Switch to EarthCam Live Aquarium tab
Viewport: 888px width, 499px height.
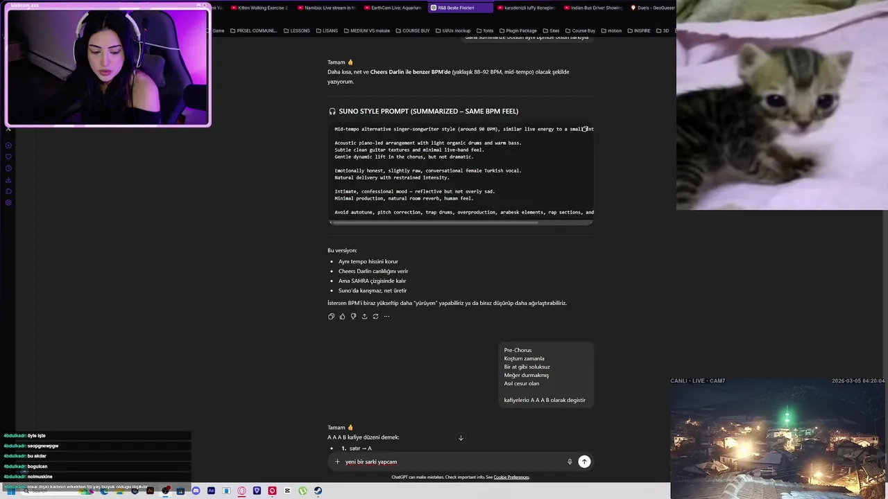click(392, 8)
